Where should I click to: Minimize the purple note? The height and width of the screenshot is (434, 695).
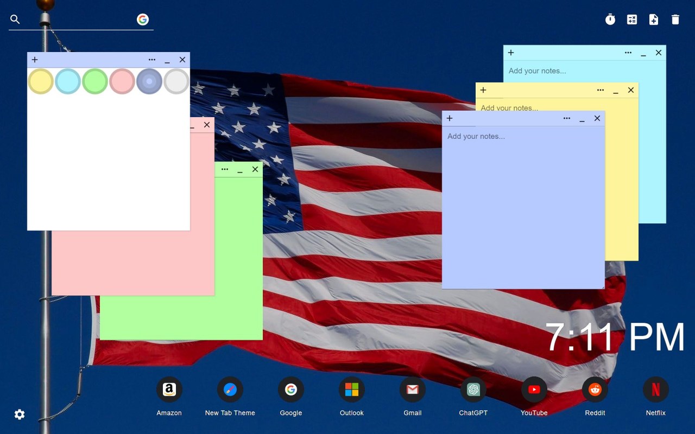click(x=582, y=119)
